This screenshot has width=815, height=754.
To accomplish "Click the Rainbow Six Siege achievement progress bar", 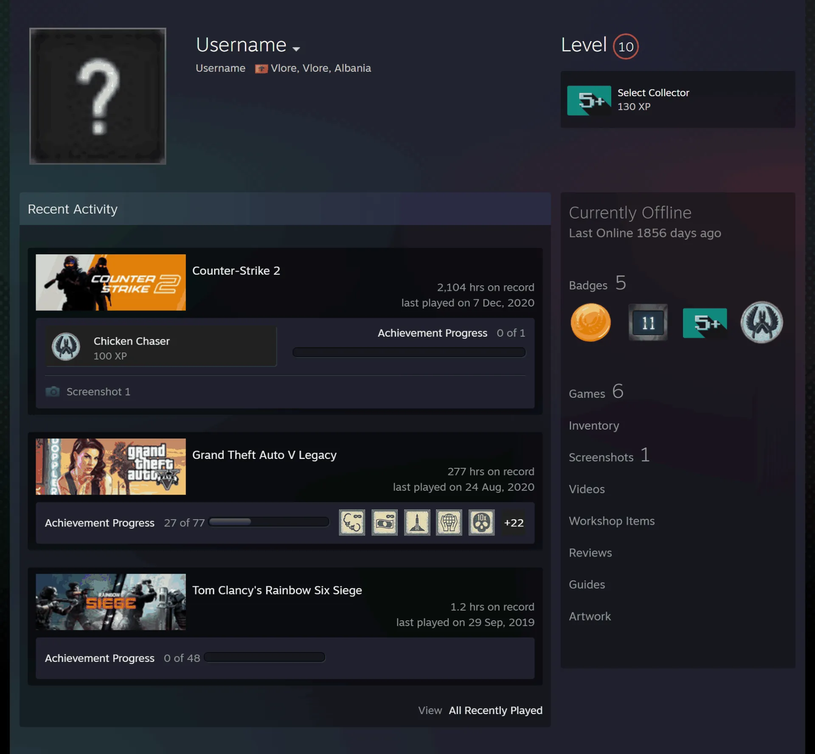I will [x=264, y=657].
